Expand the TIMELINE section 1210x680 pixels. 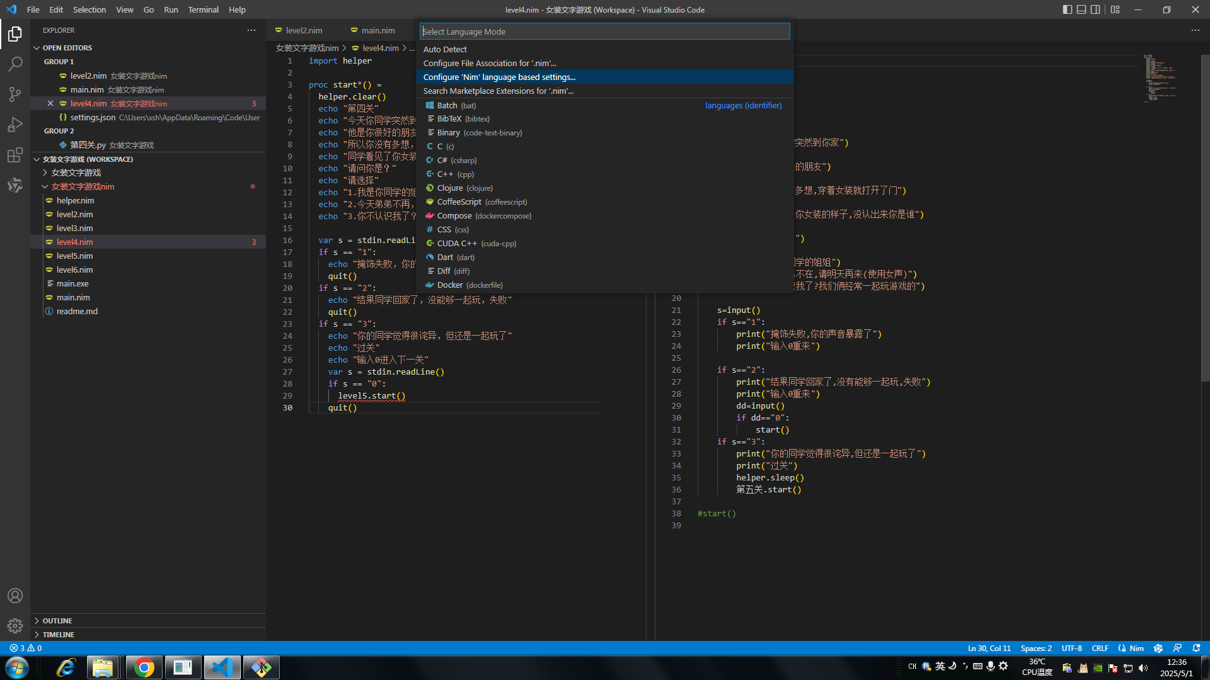[x=59, y=635]
